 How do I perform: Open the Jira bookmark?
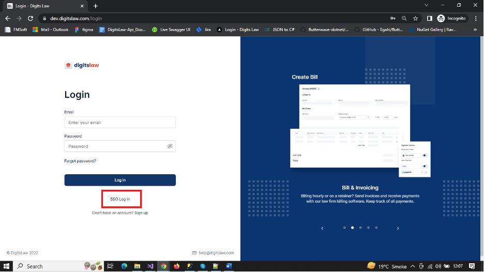pos(204,29)
